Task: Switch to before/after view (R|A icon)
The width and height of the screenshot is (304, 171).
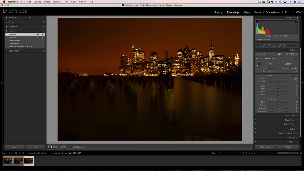Action: pos(56,147)
